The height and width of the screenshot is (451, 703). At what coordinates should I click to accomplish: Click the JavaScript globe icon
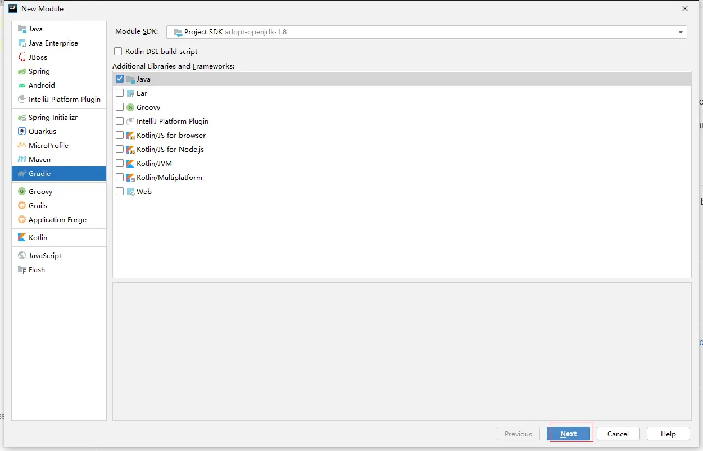click(x=22, y=256)
